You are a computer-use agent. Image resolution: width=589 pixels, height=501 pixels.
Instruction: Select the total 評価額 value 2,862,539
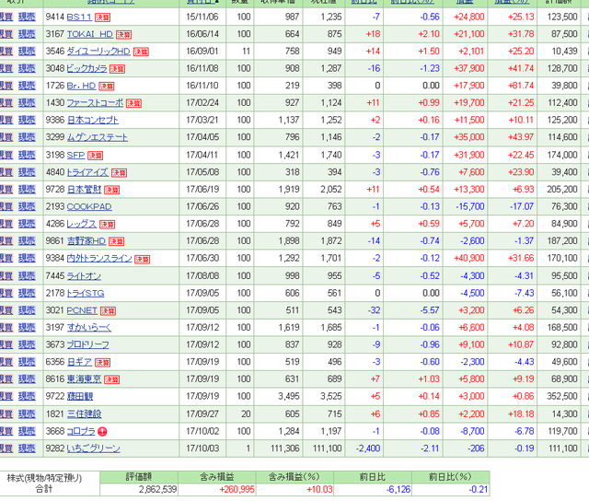157,490
